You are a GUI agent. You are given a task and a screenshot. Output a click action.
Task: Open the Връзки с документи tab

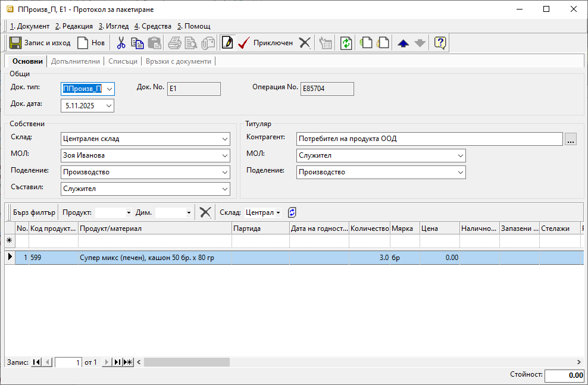(179, 61)
